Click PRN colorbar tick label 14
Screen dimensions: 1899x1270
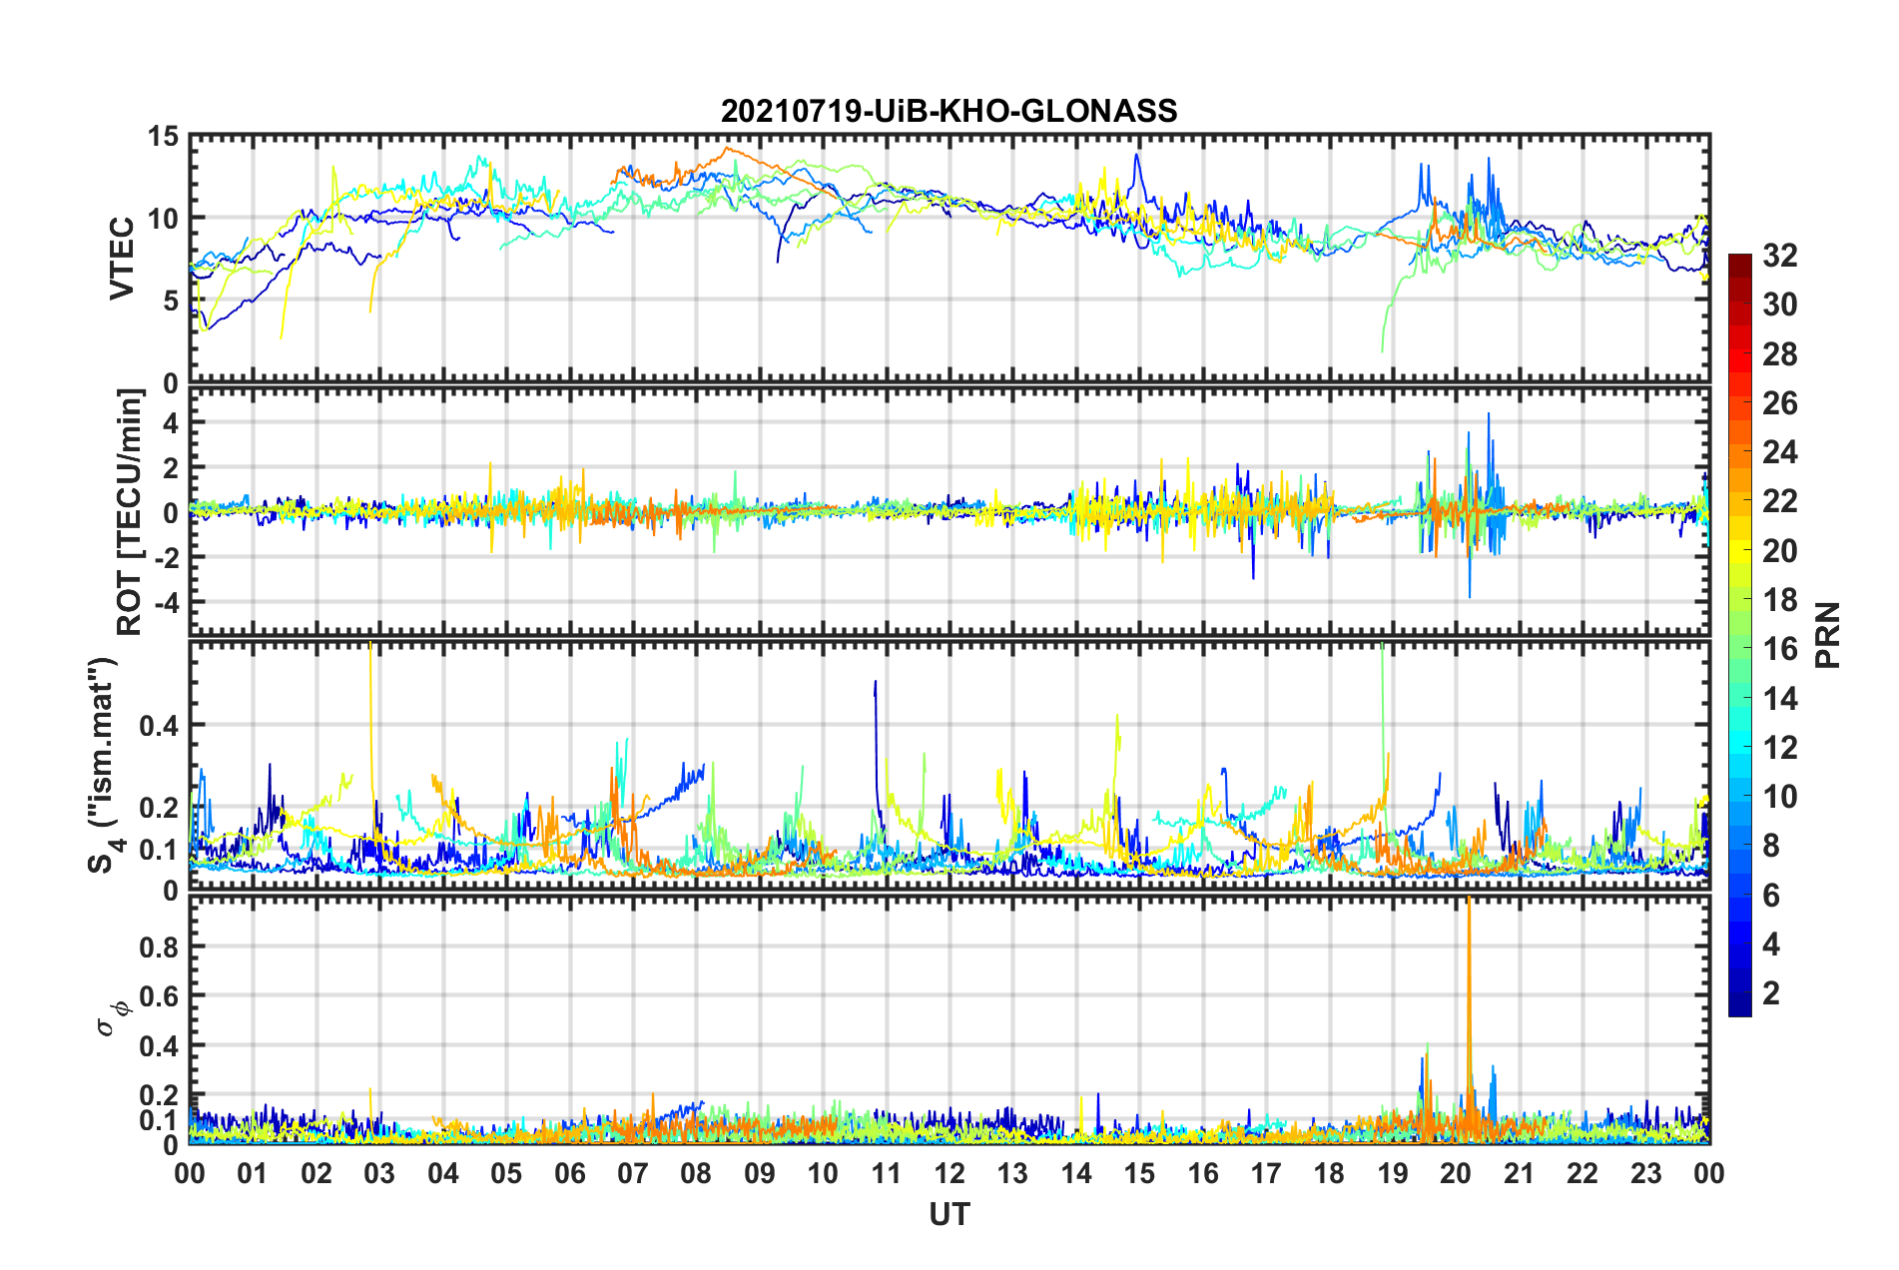coord(1779,699)
